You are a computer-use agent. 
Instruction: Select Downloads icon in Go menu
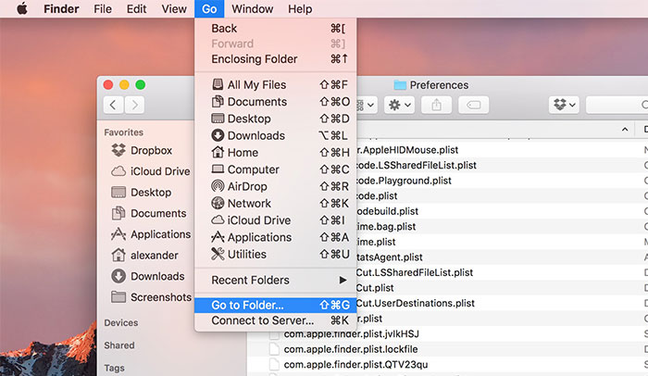[218, 135]
